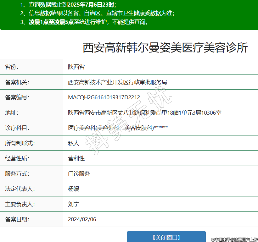Click the 【关闭窗口】 button

(x=166, y=237)
